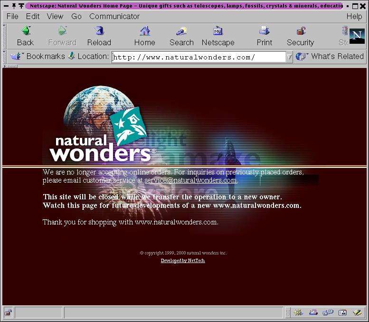Open Newsgroups from the component bar
The image size is (369, 322).
(x=328, y=312)
